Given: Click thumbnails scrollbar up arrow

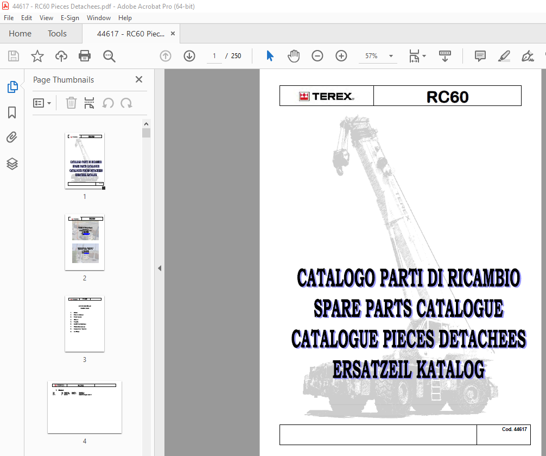Looking at the screenshot, I should pos(146,124).
